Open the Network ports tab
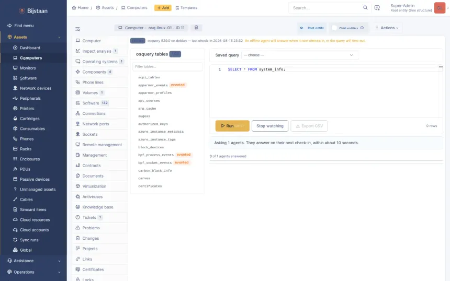The width and height of the screenshot is (450, 281). pyautogui.click(x=100, y=124)
